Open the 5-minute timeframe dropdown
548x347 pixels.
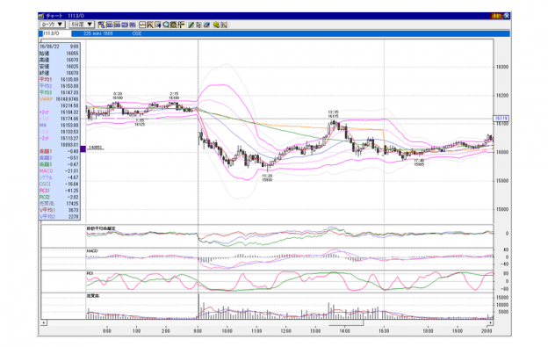[82, 25]
